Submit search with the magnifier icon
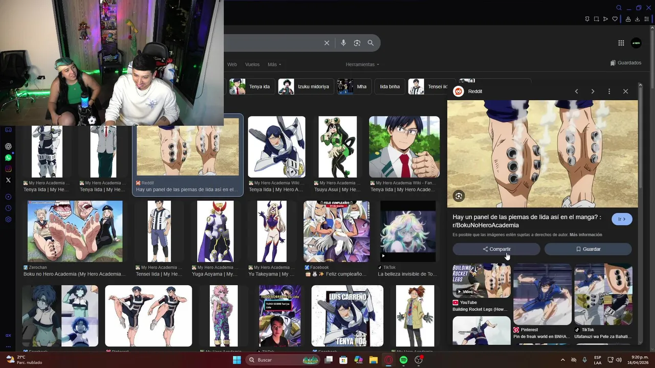 click(x=370, y=43)
